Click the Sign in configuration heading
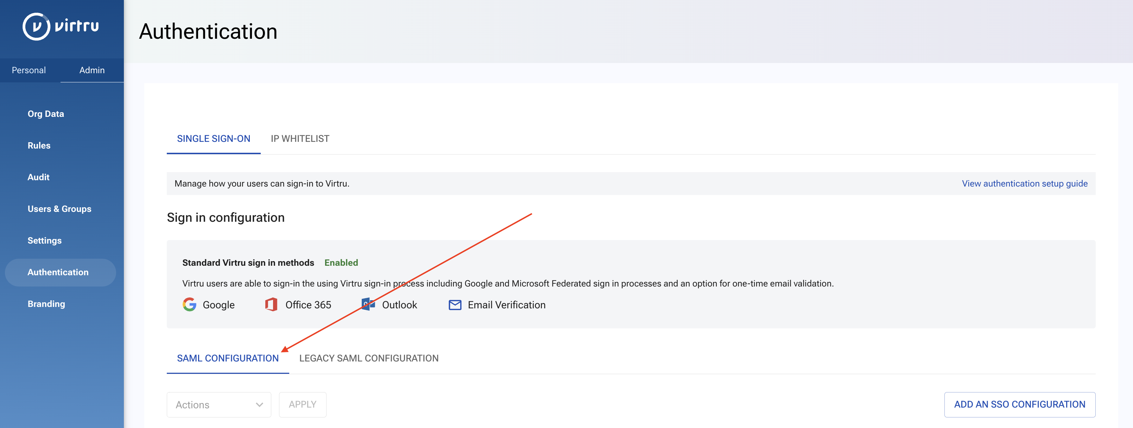Screen dimensions: 1133x428 pos(226,217)
